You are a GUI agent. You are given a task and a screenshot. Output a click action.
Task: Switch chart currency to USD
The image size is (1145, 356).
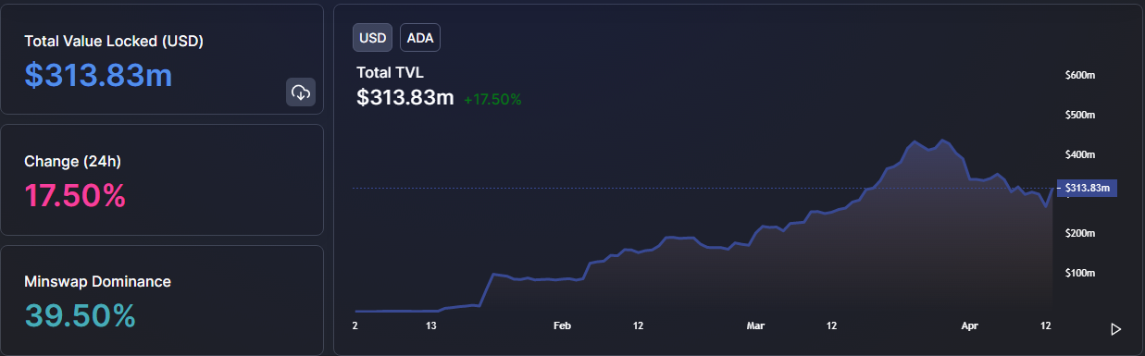372,37
